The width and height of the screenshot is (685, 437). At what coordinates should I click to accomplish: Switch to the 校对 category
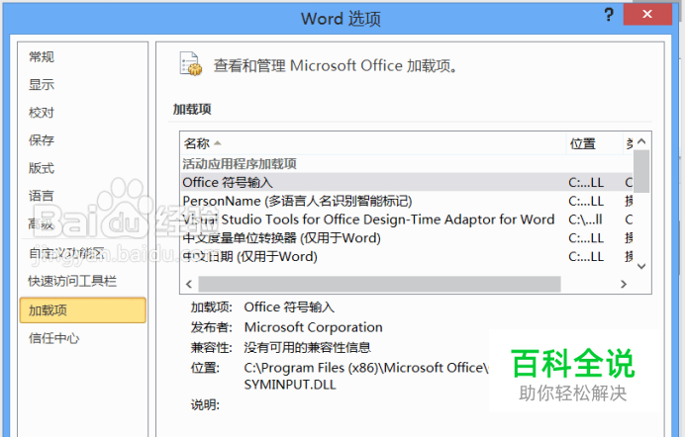(x=42, y=113)
